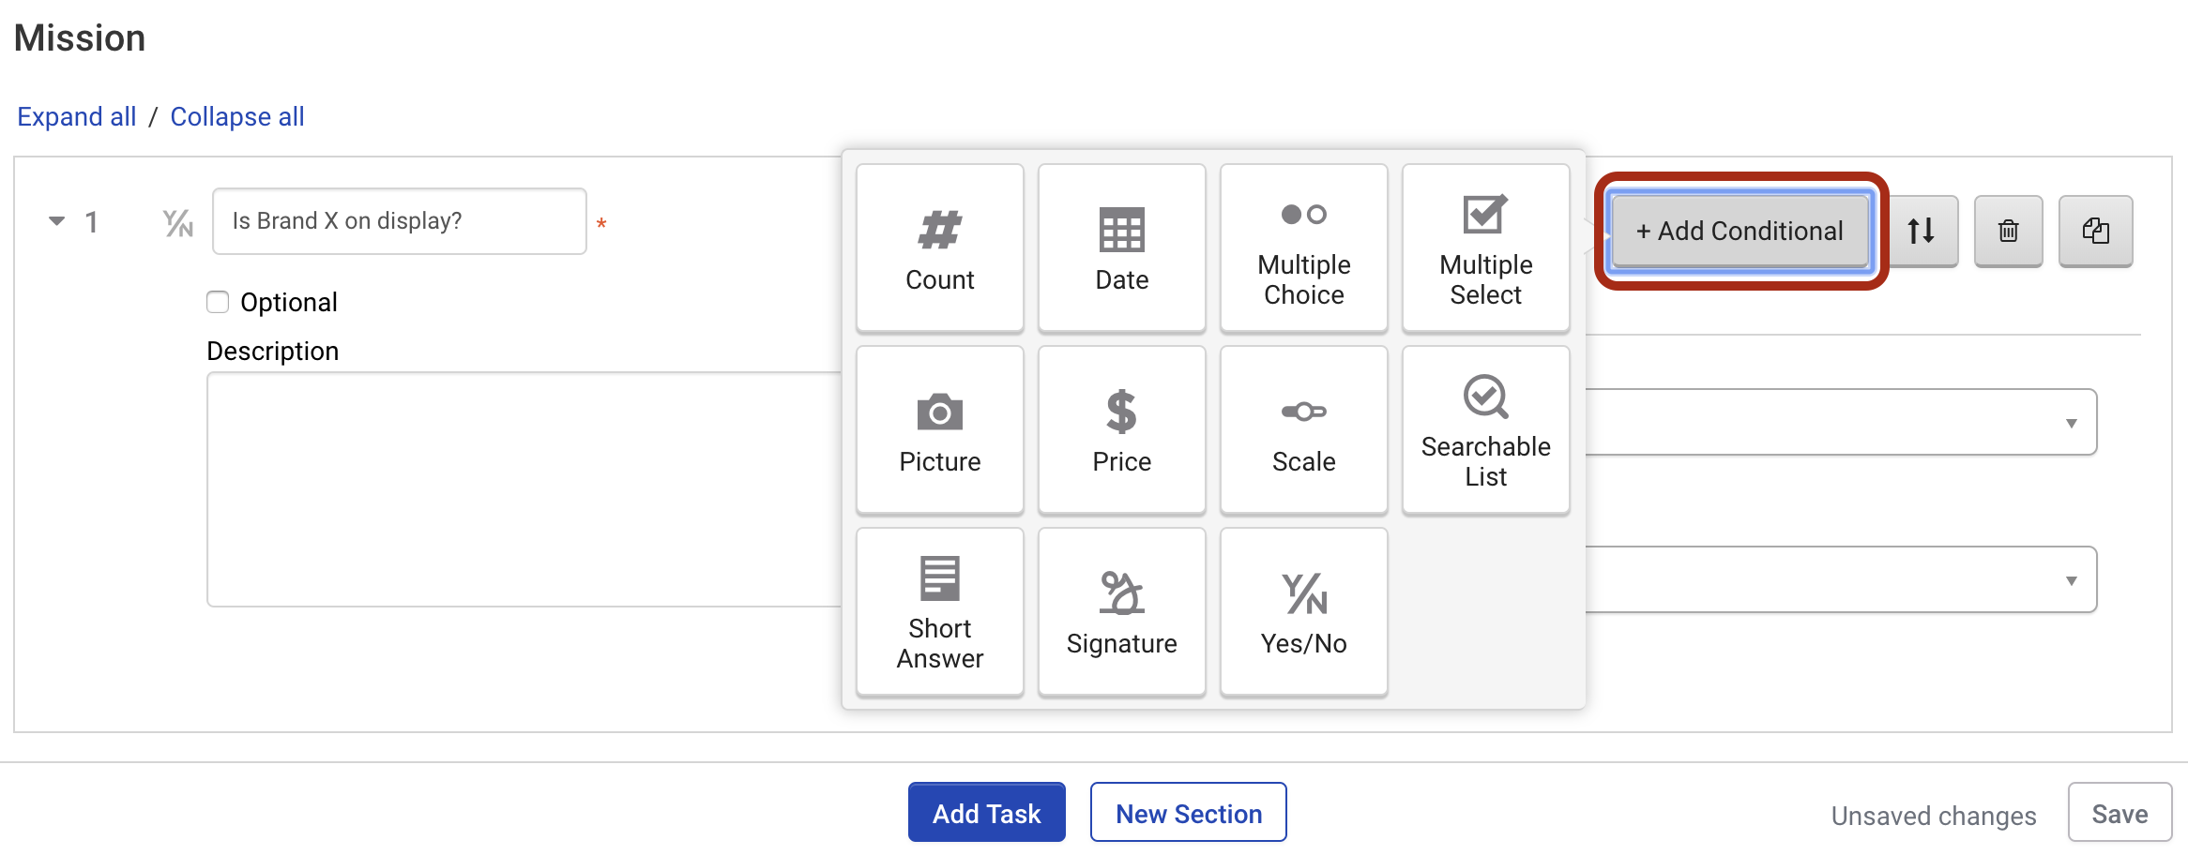Collapse task 1 with the arrow

[x=57, y=221]
